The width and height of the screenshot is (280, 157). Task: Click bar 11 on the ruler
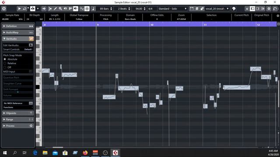point(205,25)
